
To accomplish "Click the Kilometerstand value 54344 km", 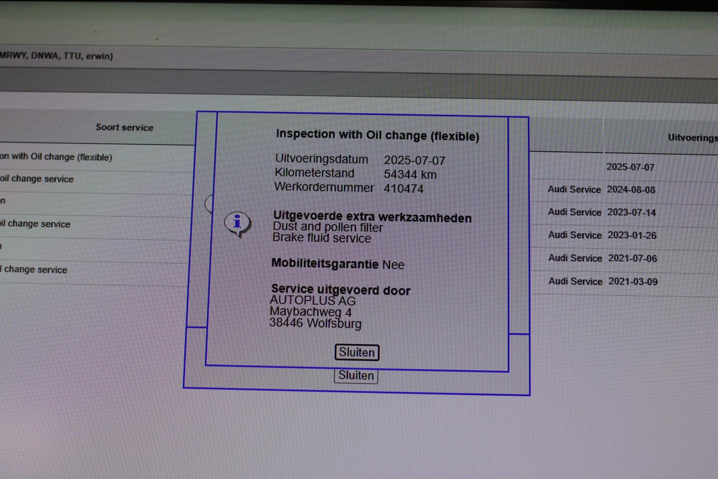I will 410,175.
